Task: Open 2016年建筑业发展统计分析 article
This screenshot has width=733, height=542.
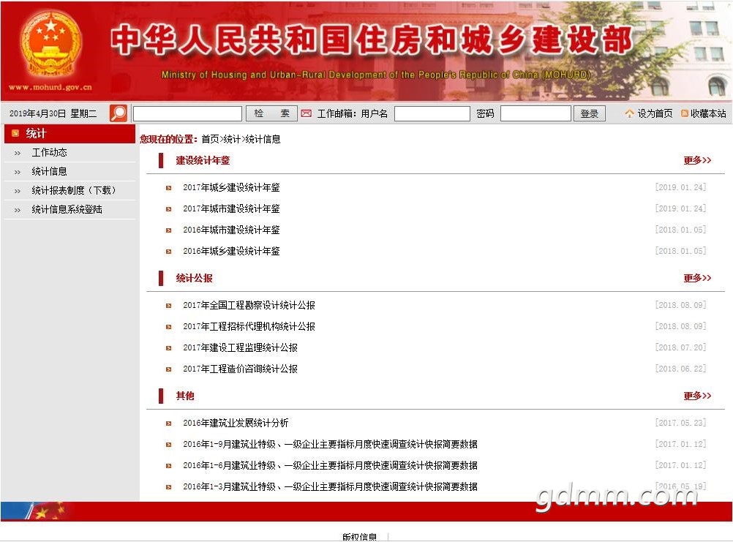Action: coord(236,423)
